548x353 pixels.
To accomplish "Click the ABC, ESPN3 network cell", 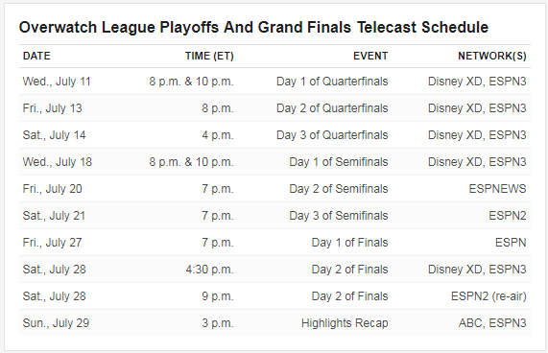I will point(492,323).
